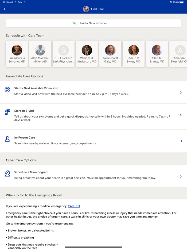Tap the profile avatar beside Find Care

coord(86,9)
